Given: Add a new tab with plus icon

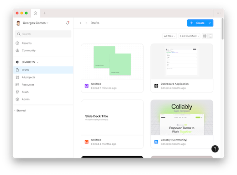Looking at the screenshot, I should point(44,13).
